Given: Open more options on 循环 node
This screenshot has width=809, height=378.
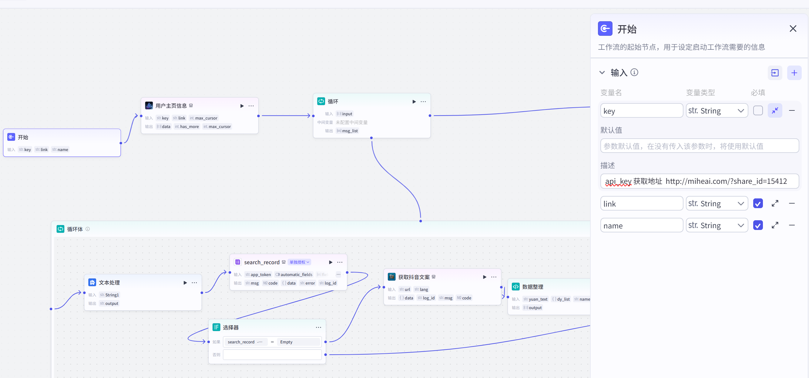Looking at the screenshot, I should 423,102.
